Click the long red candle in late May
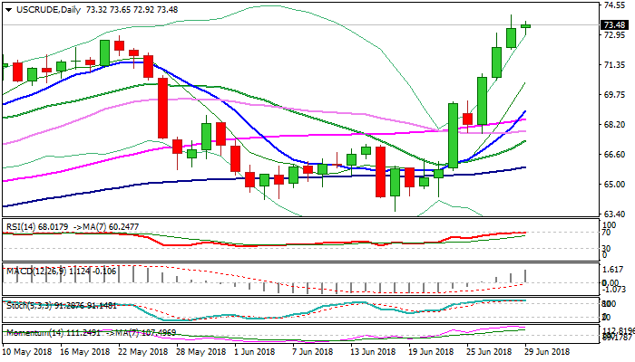The width and height of the screenshot is (635, 362). coord(163,108)
